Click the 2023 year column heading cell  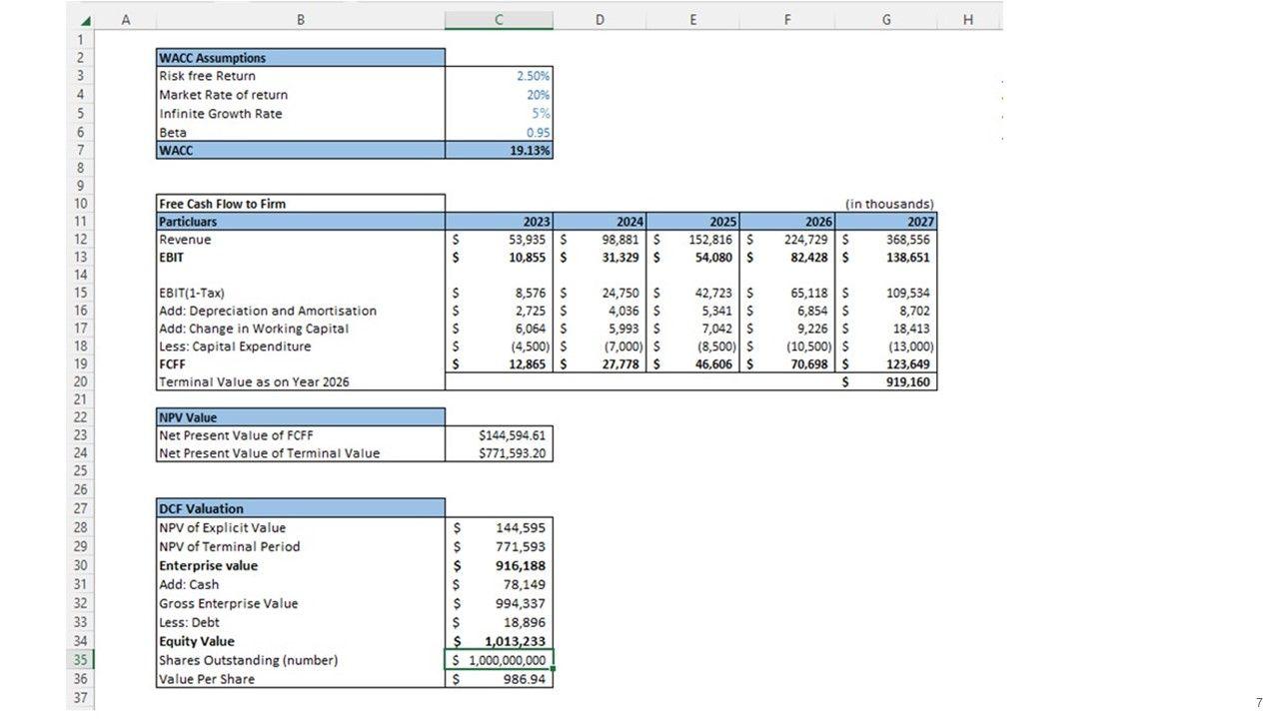click(498, 222)
